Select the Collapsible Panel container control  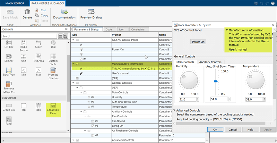[x=53, y=107]
